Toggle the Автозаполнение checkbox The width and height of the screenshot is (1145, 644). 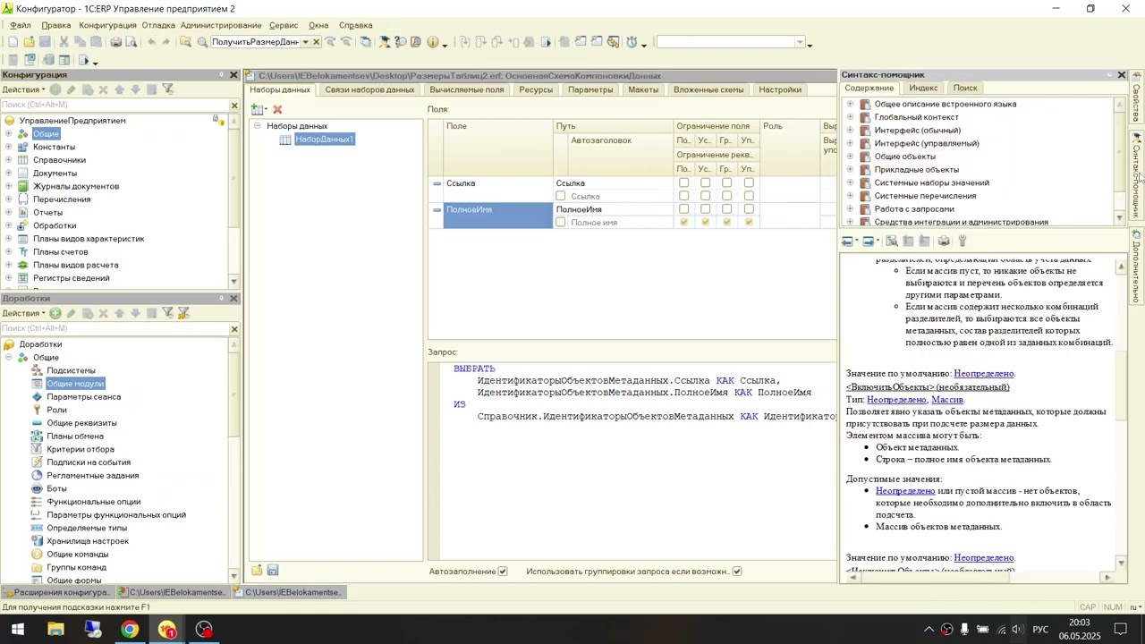pos(503,572)
